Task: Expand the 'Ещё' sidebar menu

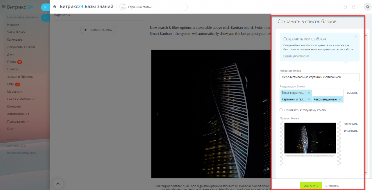Action: (x=11, y=129)
